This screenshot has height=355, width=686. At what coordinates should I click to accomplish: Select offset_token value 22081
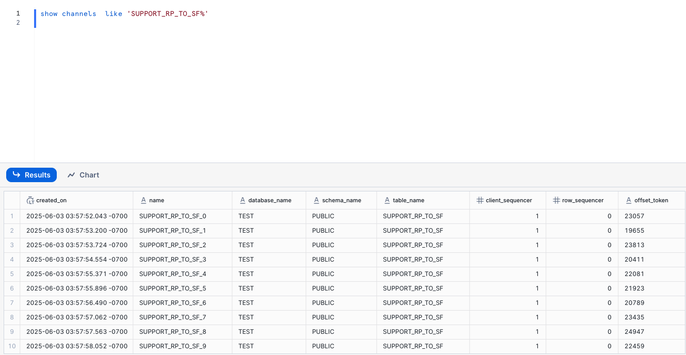coord(651,274)
